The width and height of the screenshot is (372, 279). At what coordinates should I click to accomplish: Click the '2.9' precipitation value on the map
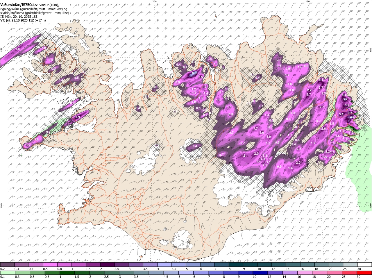(77, 117)
